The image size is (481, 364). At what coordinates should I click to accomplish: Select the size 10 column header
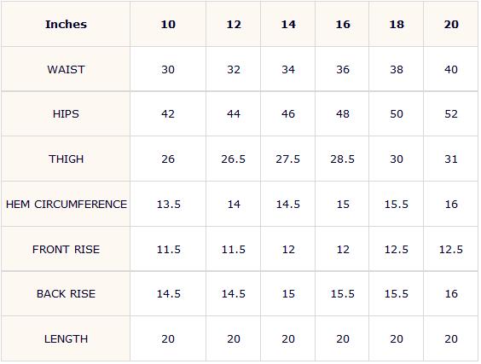coord(168,24)
